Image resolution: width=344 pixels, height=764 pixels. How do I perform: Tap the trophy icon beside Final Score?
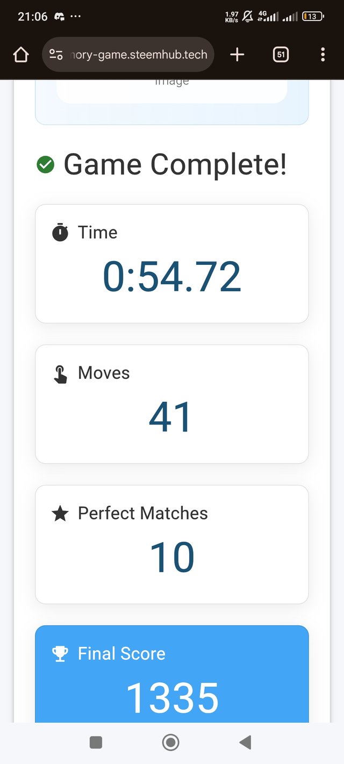[60, 654]
